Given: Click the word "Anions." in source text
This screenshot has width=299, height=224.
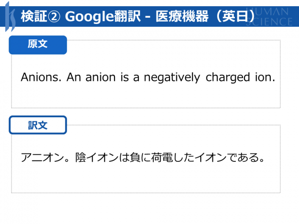Looking at the screenshot, I should (41, 77).
